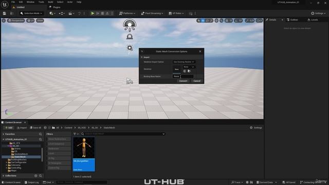Click the Binding Bone Name input field
329x185 pixels.
point(183,77)
